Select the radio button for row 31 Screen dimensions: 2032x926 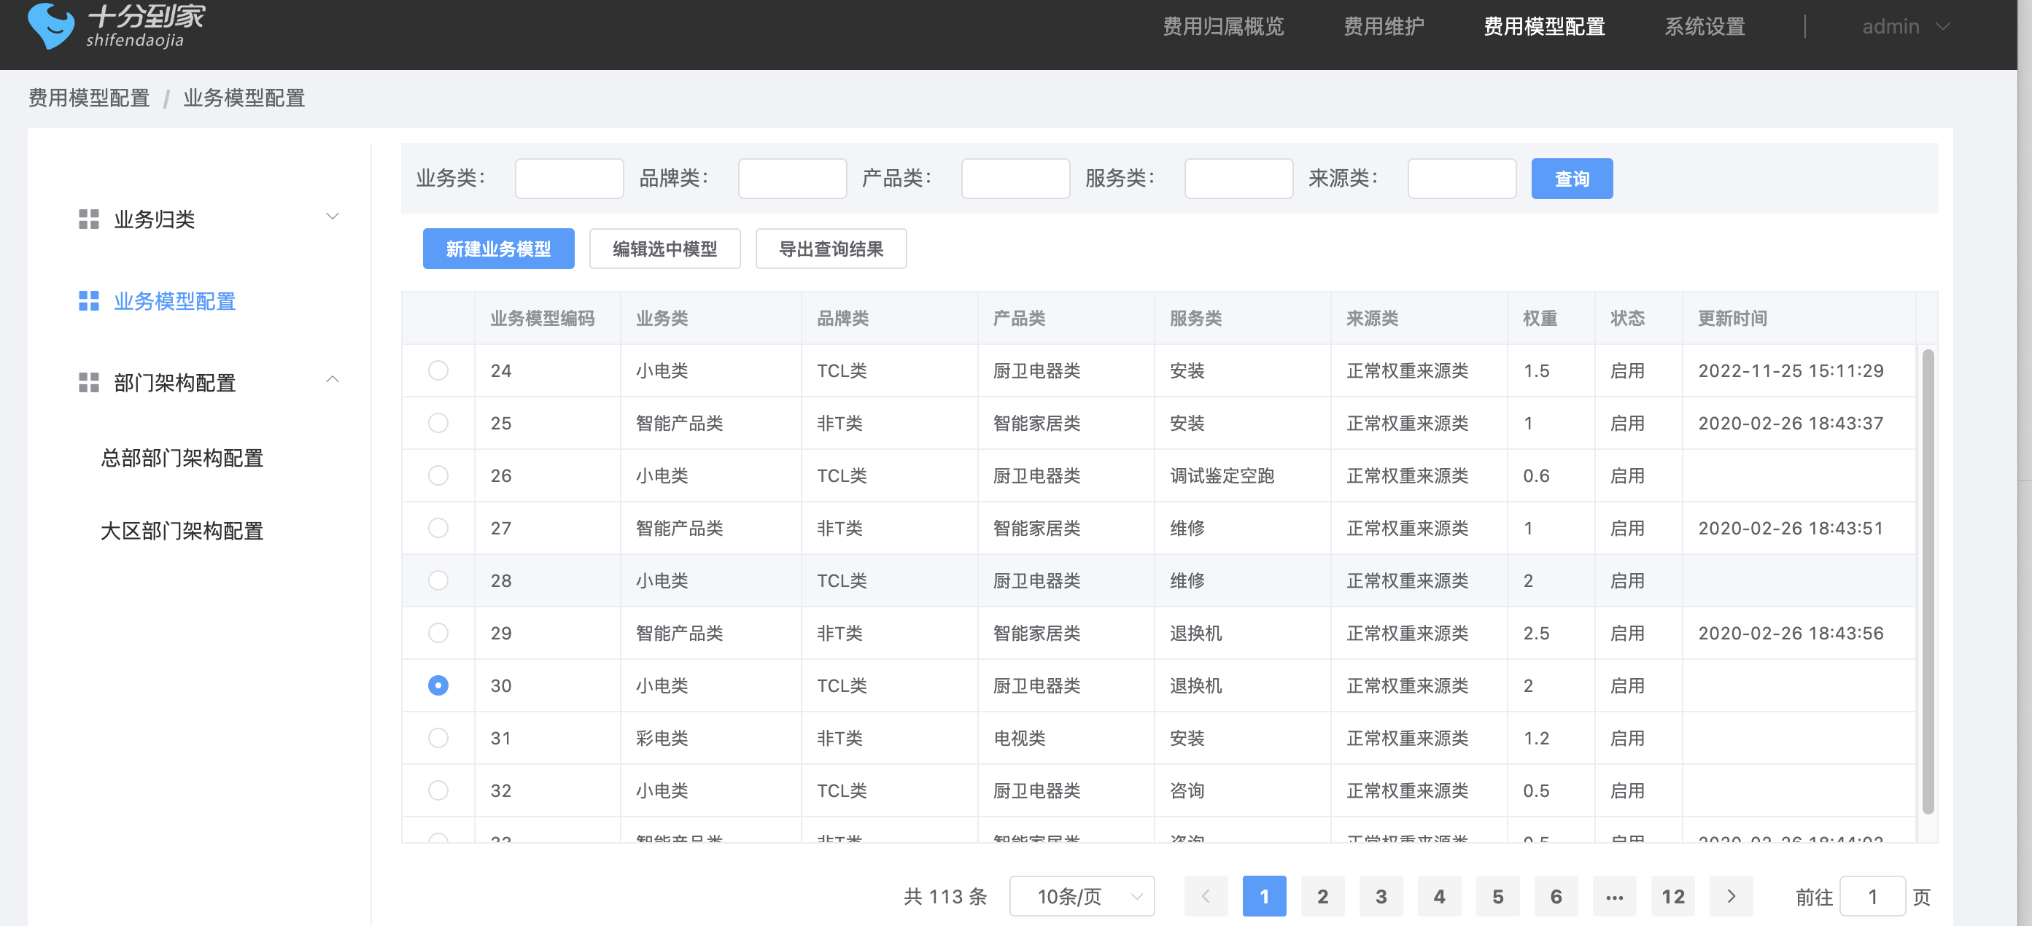[x=438, y=737]
